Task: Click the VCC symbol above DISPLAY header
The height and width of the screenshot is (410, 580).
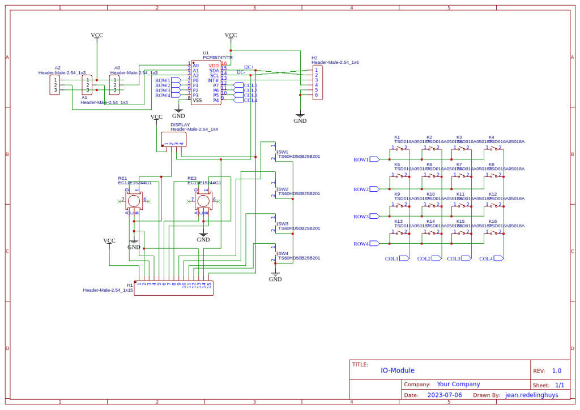Action: pyautogui.click(x=156, y=117)
